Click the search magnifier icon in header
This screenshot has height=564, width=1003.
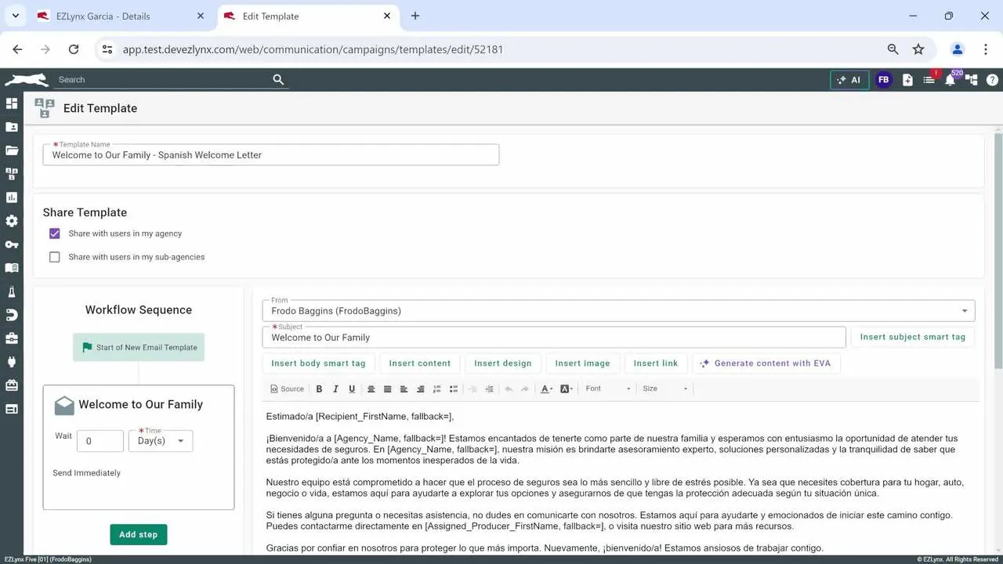tap(278, 79)
